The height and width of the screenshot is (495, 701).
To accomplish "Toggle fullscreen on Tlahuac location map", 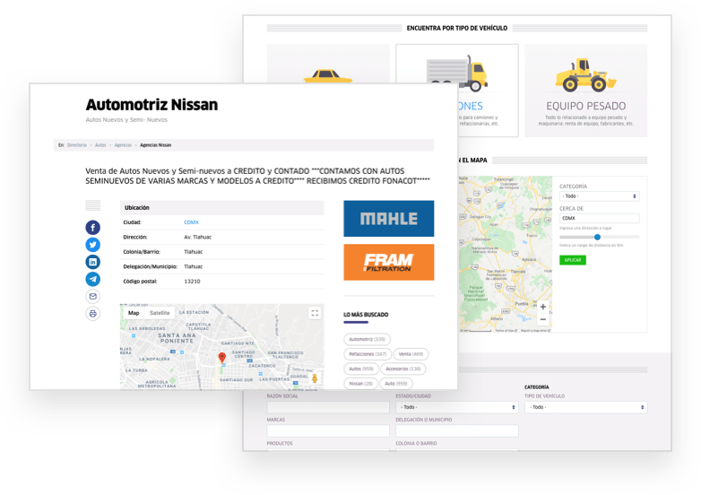I will (x=315, y=313).
